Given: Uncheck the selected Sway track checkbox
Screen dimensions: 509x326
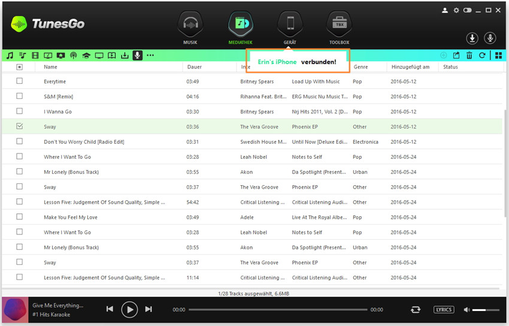Looking at the screenshot, I should (x=19, y=126).
